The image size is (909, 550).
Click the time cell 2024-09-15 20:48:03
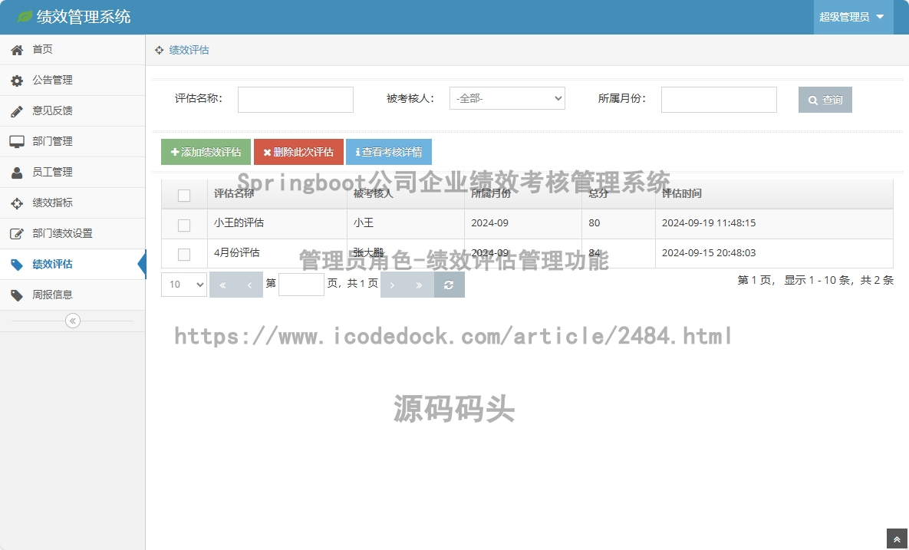pyautogui.click(x=774, y=253)
